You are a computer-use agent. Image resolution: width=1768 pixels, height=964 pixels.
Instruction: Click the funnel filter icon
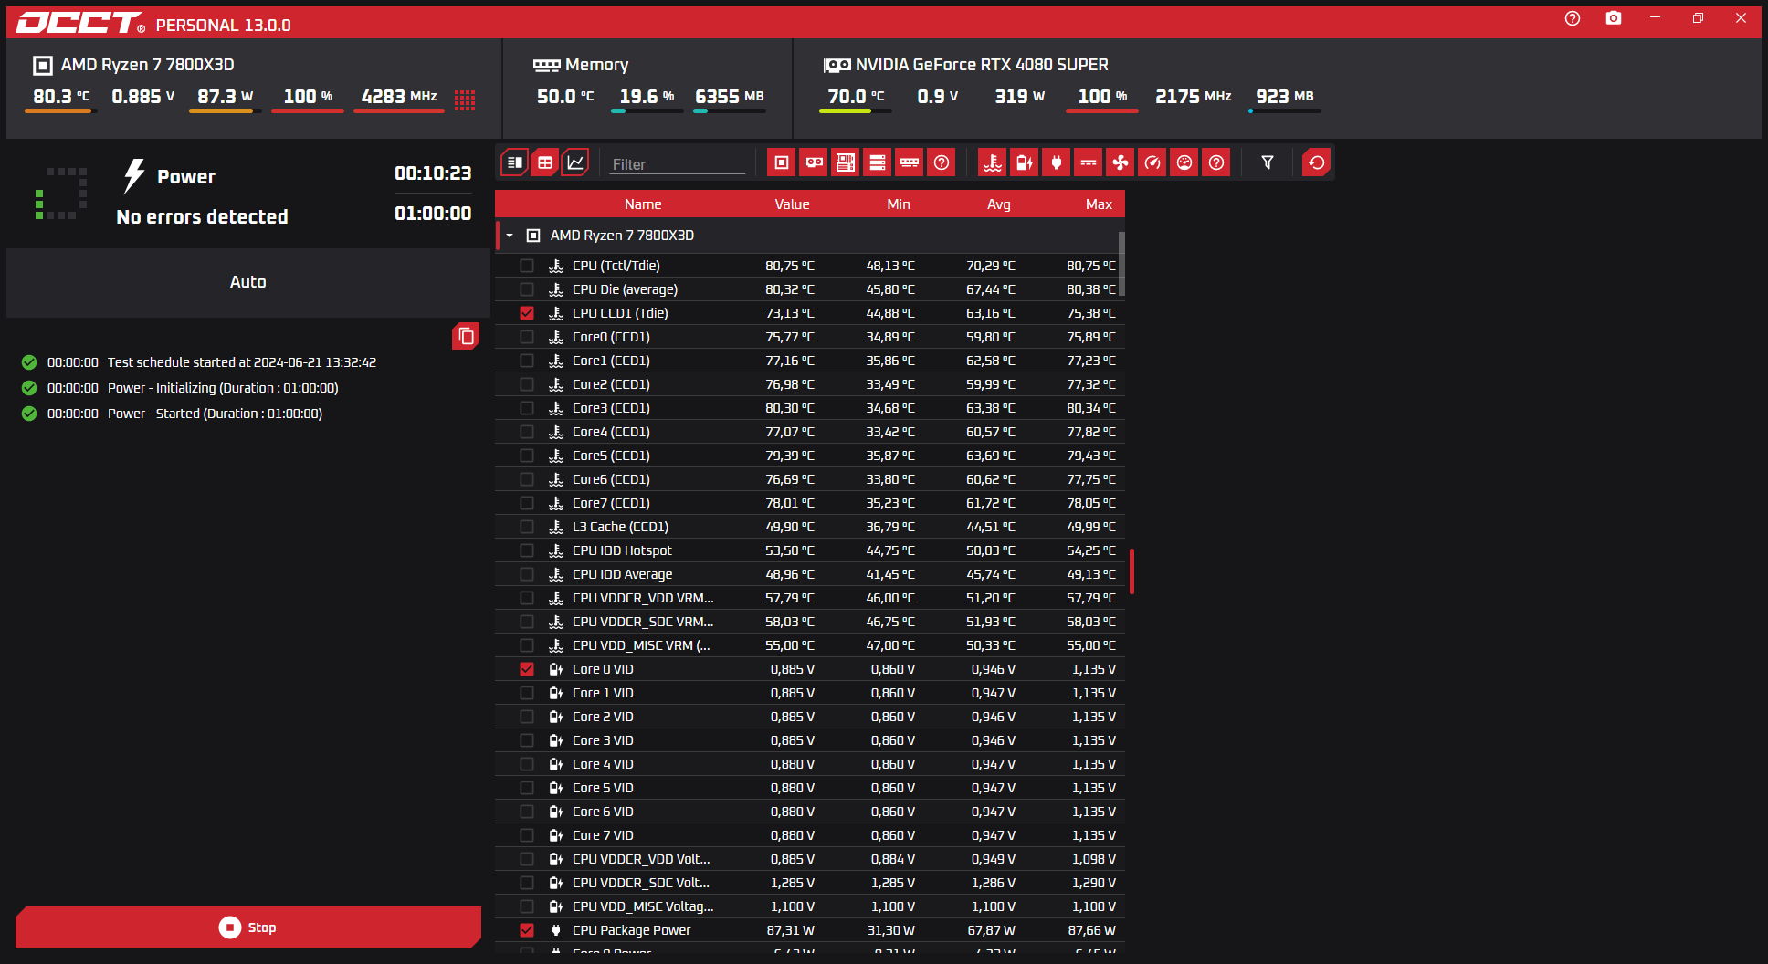point(1268,162)
